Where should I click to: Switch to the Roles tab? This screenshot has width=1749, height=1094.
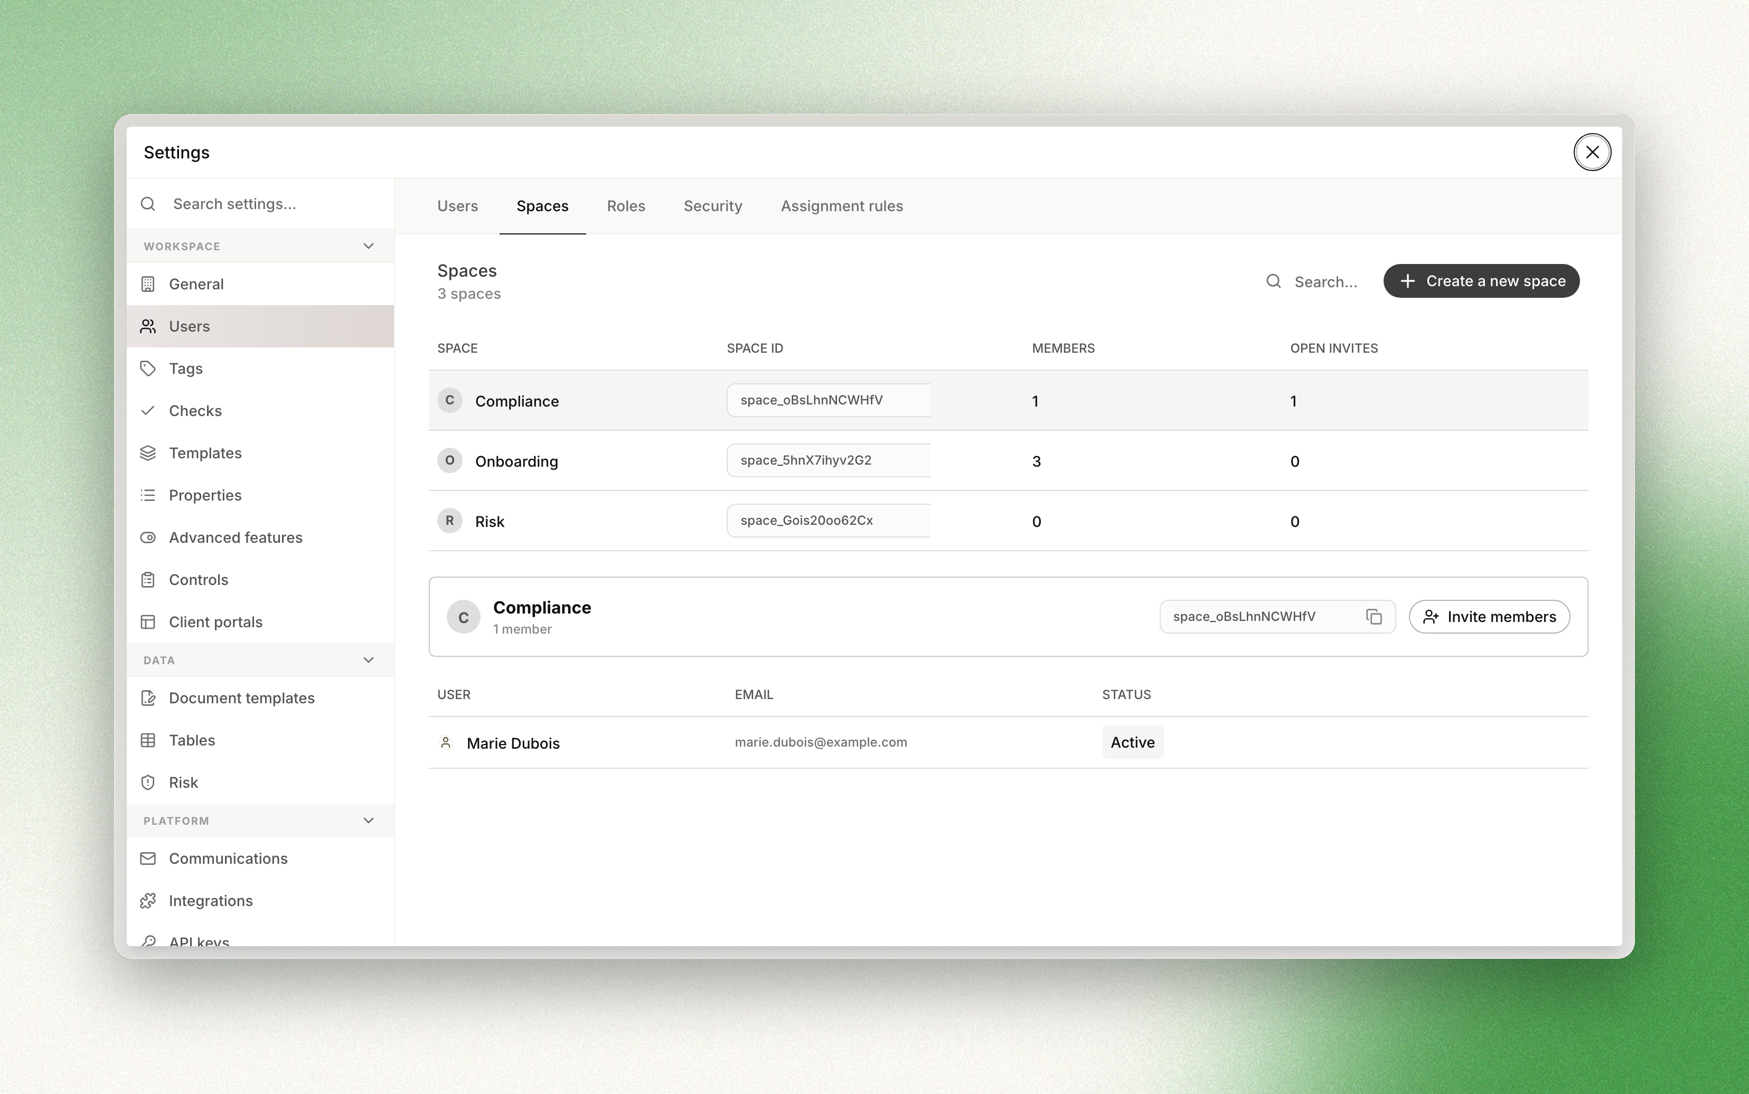626,206
